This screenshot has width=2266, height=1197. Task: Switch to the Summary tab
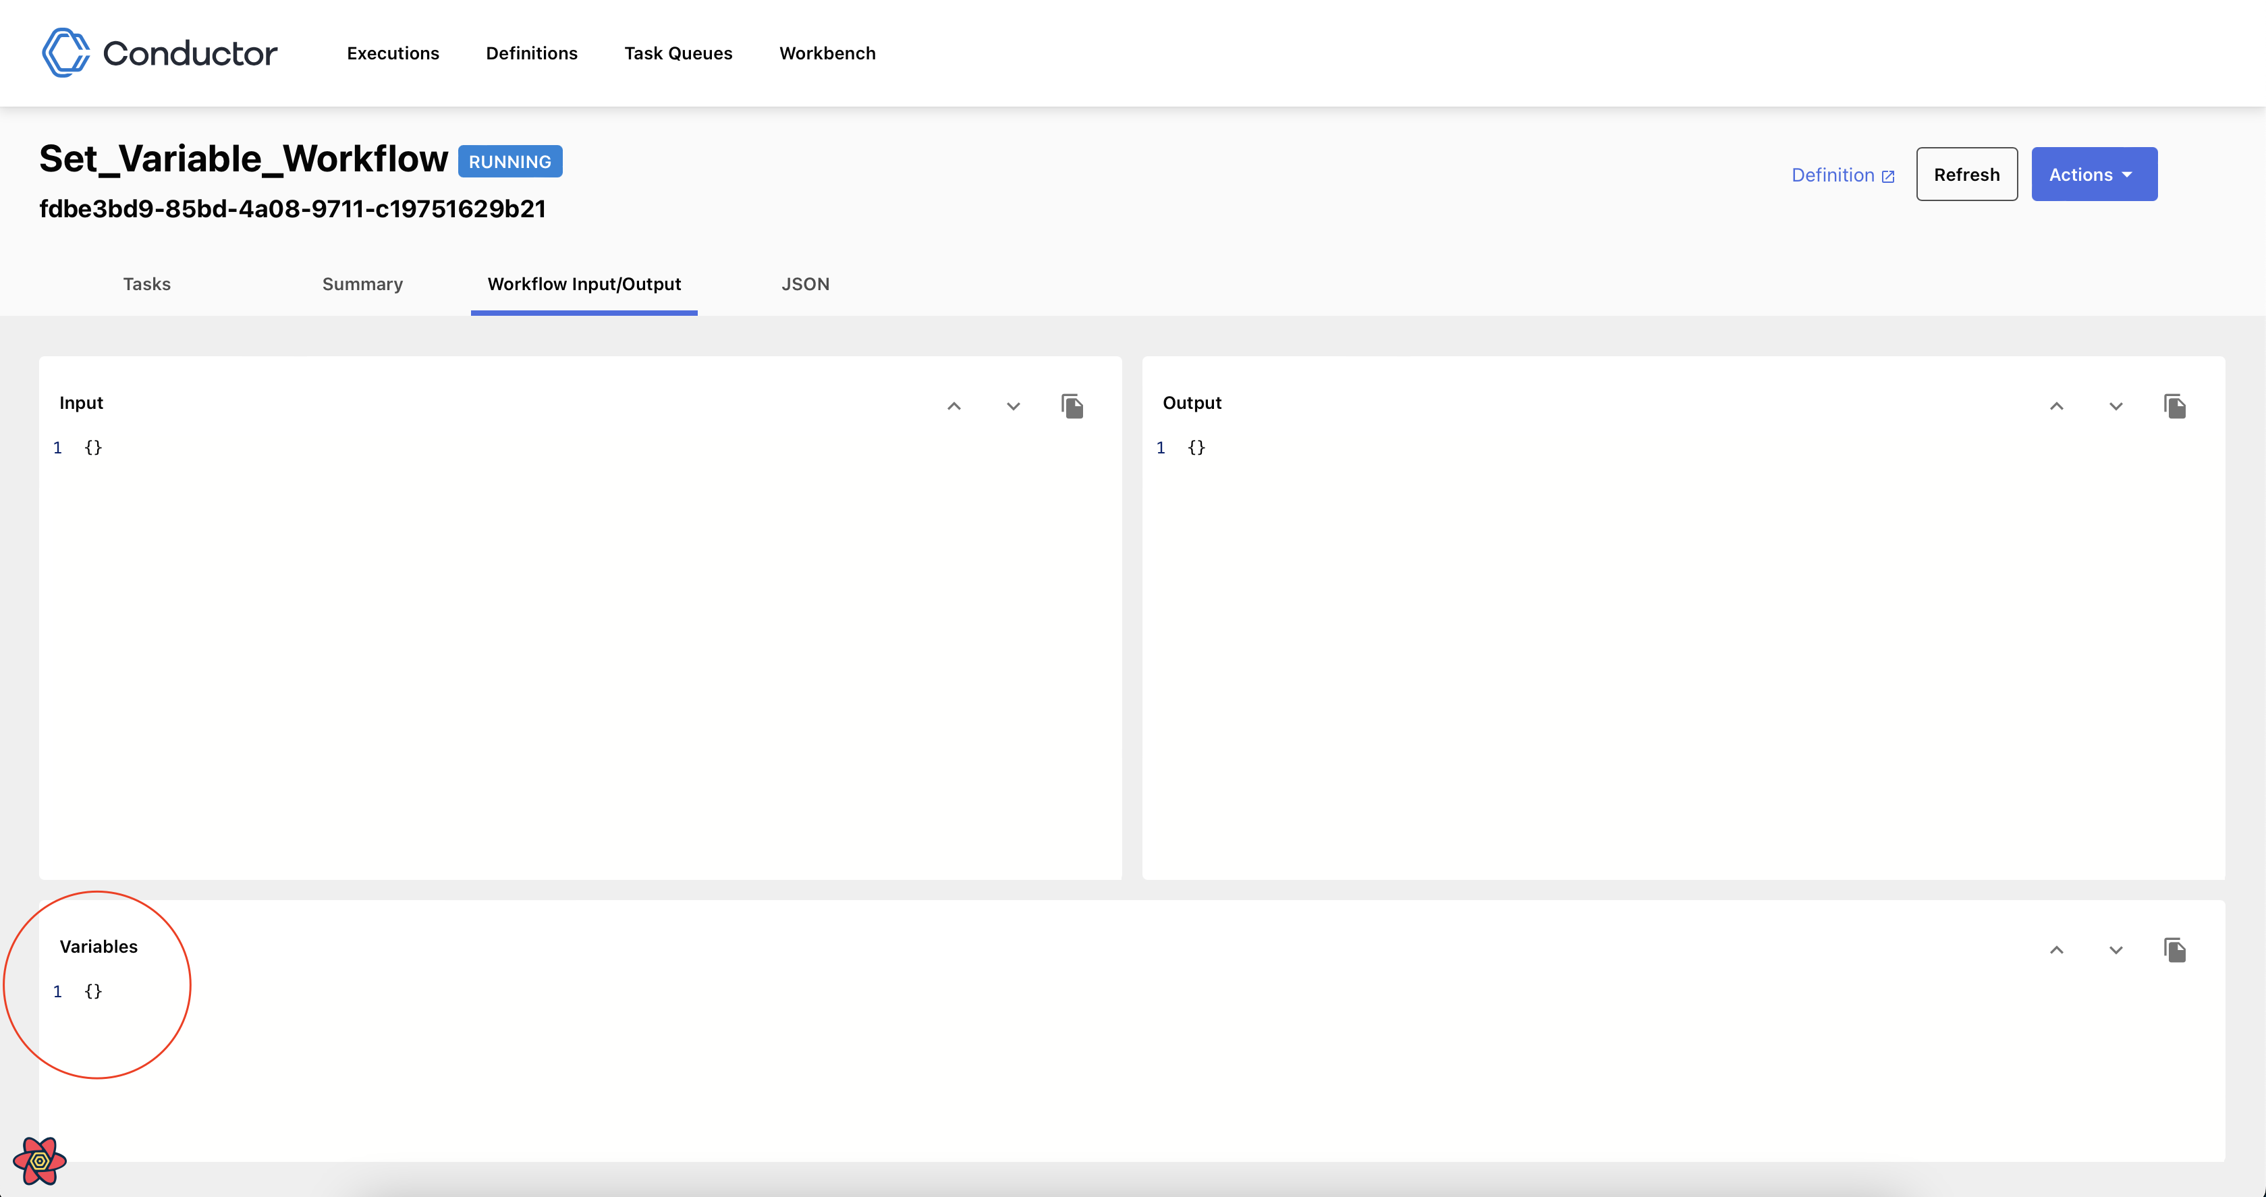[362, 283]
